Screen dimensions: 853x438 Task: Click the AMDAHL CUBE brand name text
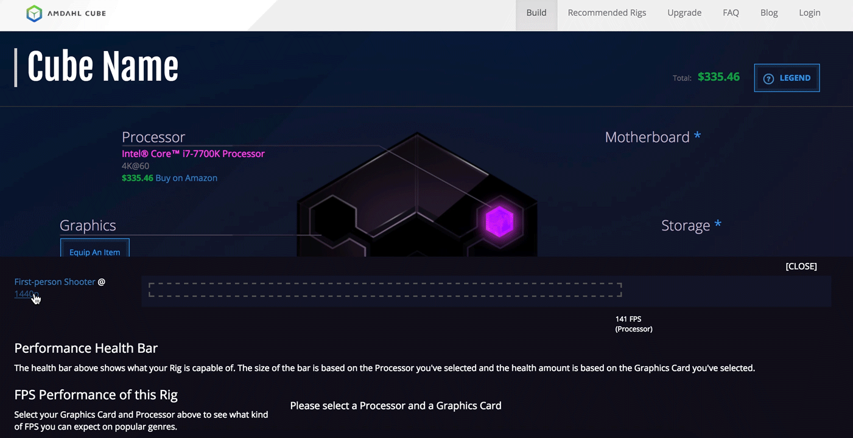pyautogui.click(x=77, y=13)
